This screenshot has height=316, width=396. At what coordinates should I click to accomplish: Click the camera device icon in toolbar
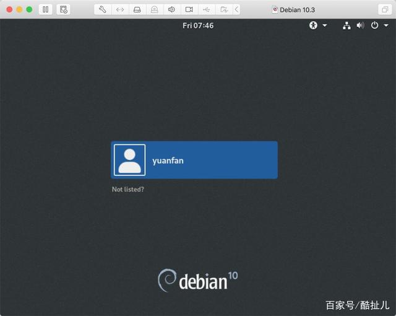tap(189, 10)
